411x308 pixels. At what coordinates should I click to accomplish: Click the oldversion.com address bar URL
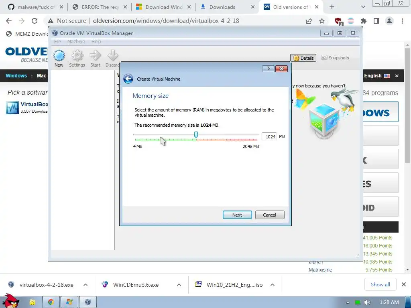[166, 21]
